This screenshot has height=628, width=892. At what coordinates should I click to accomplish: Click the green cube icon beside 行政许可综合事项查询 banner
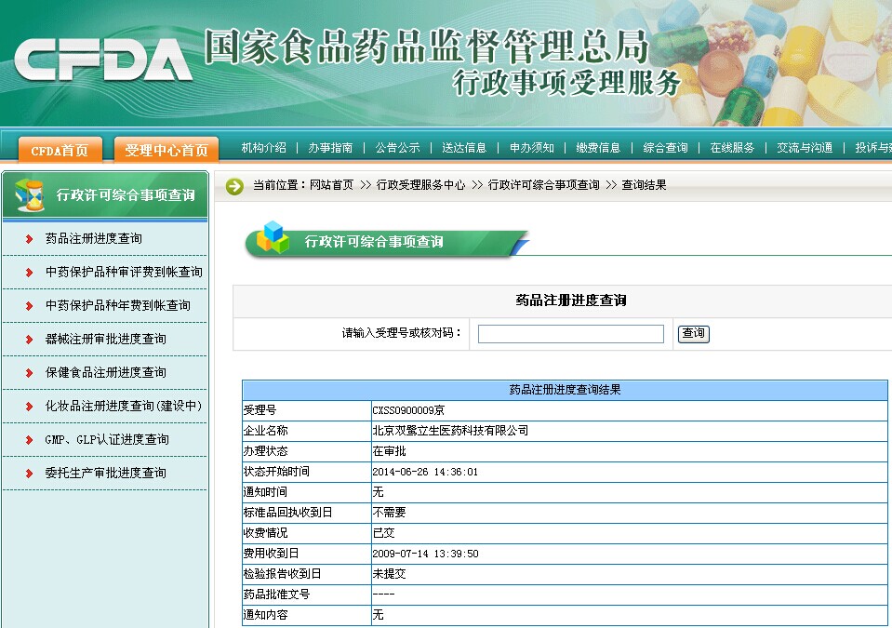(x=274, y=238)
